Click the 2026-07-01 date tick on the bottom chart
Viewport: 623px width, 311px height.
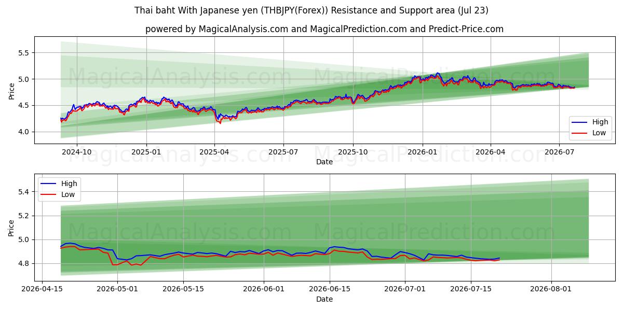pyautogui.click(x=405, y=289)
